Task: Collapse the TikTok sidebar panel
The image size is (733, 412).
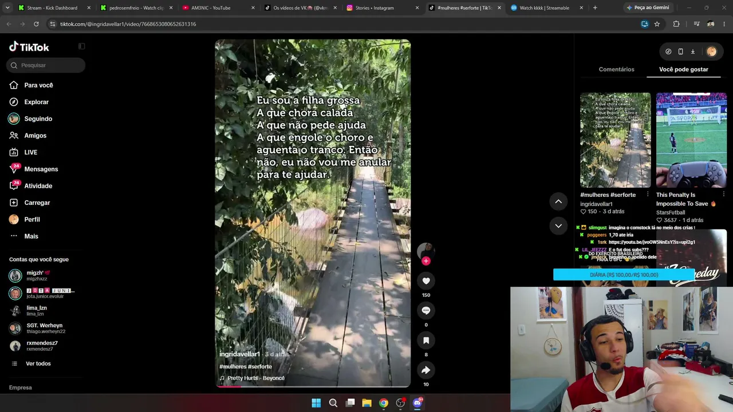Action: point(81,46)
